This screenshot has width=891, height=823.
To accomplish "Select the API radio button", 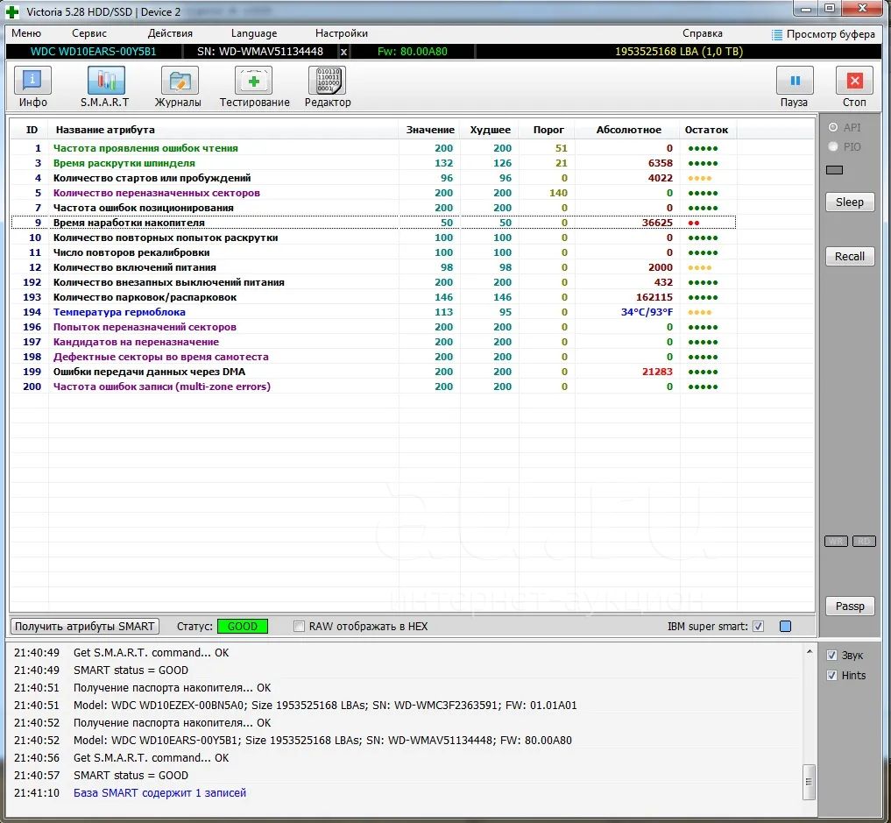I will point(833,127).
